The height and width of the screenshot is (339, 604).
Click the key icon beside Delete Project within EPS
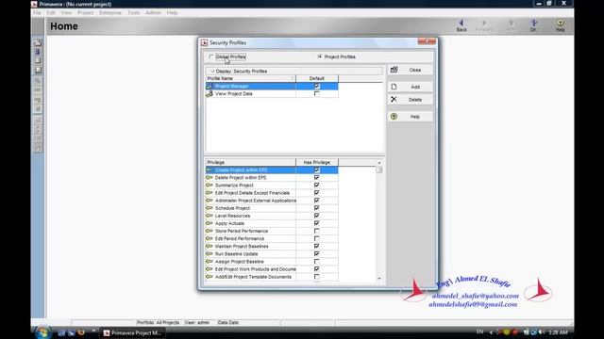(210, 178)
